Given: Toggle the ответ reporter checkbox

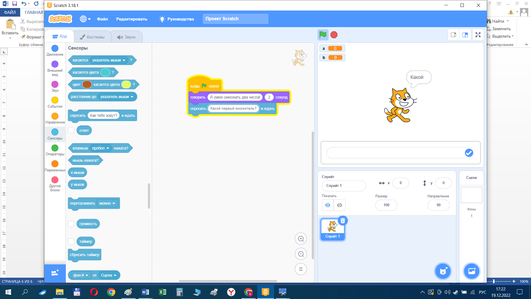Looking at the screenshot, I should point(71,130).
